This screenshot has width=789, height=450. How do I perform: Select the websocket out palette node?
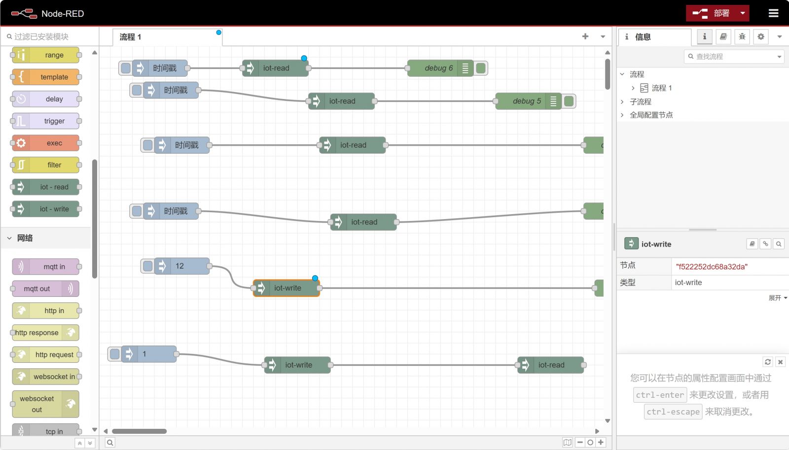46,404
